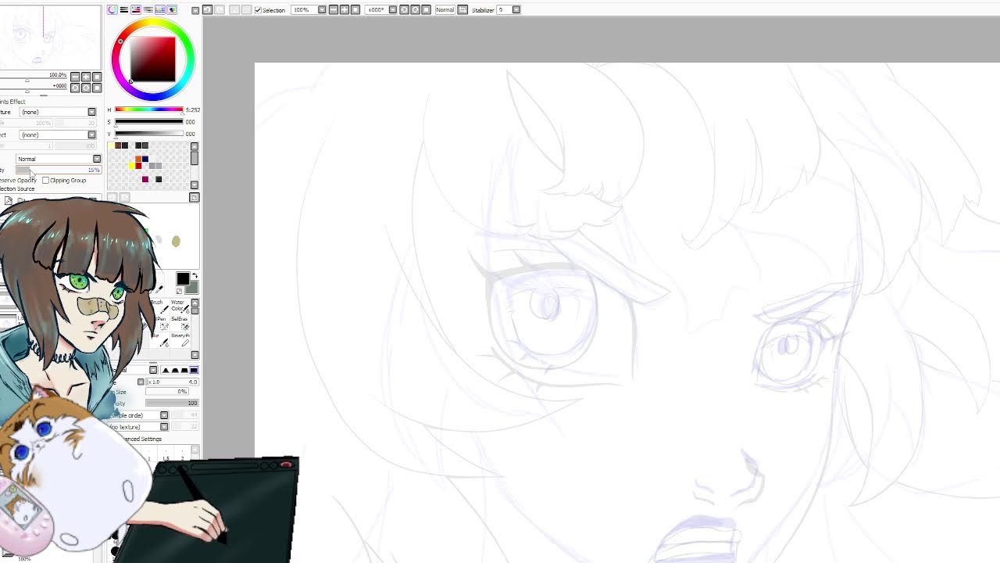The image size is (1000, 563).
Task: Select the SelPen tool
Action: click(x=160, y=325)
